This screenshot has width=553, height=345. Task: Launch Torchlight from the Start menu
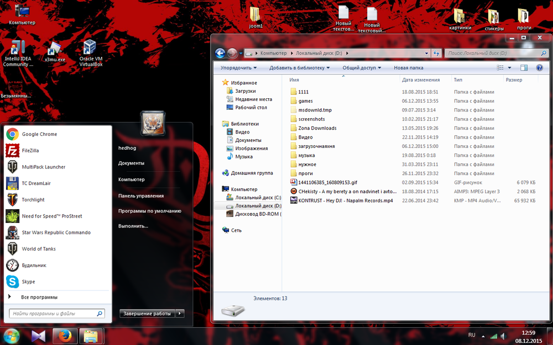point(33,200)
